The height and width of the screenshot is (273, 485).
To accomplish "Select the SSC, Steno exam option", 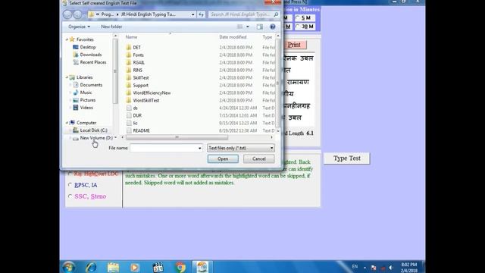I will [x=87, y=196].
